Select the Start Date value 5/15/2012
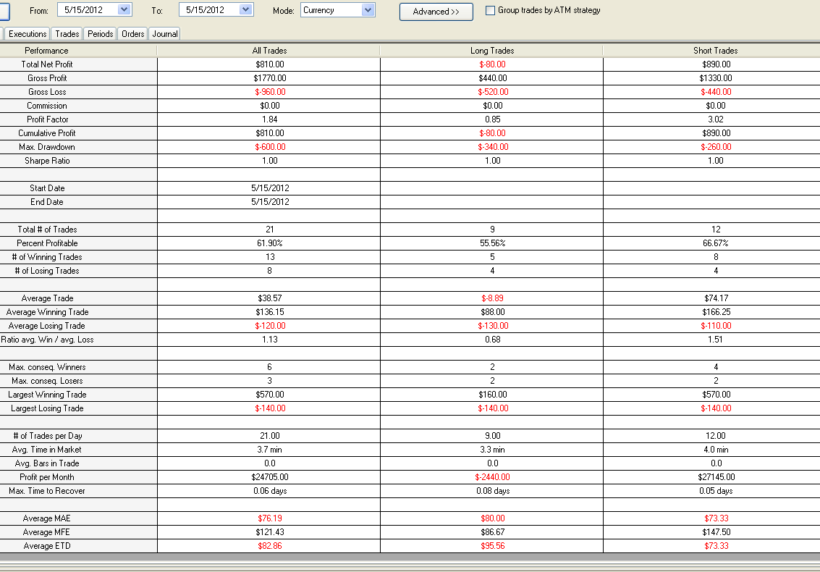The width and height of the screenshot is (820, 572). click(270, 188)
